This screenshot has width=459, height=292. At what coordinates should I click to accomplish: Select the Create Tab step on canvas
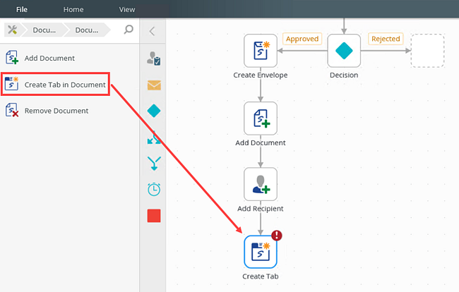coord(261,252)
